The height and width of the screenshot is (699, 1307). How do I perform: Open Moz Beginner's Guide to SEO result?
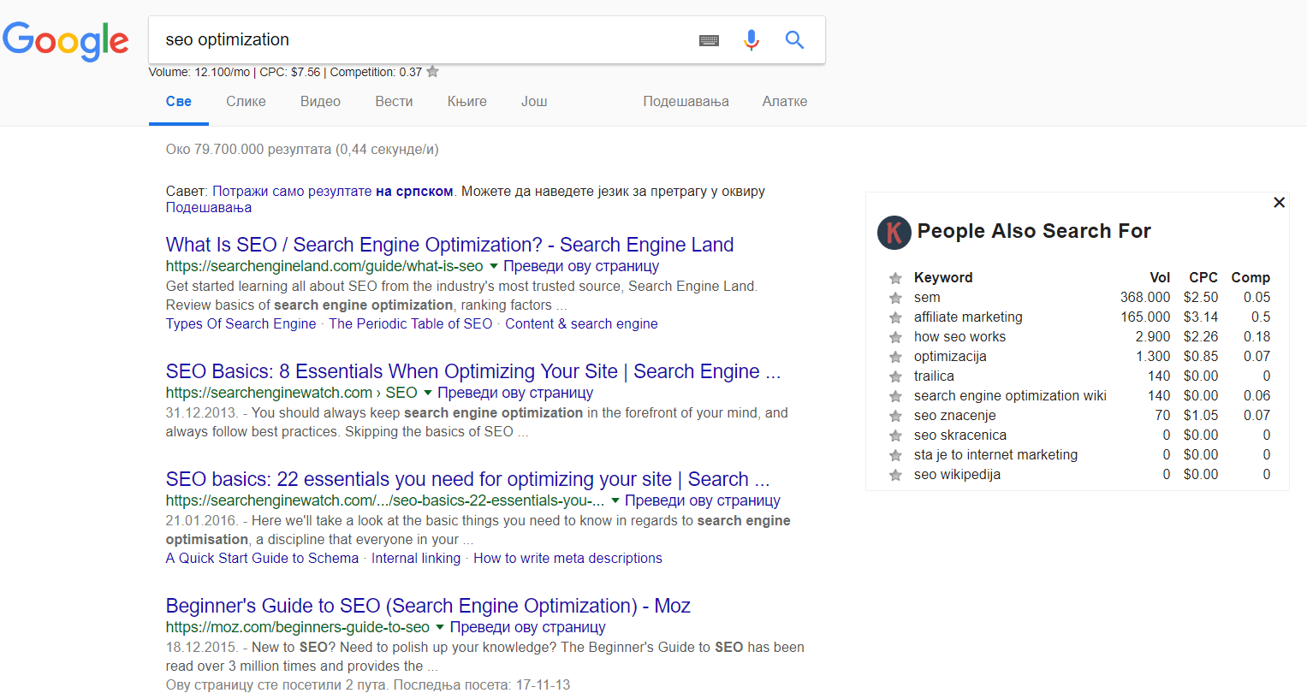pos(428,606)
